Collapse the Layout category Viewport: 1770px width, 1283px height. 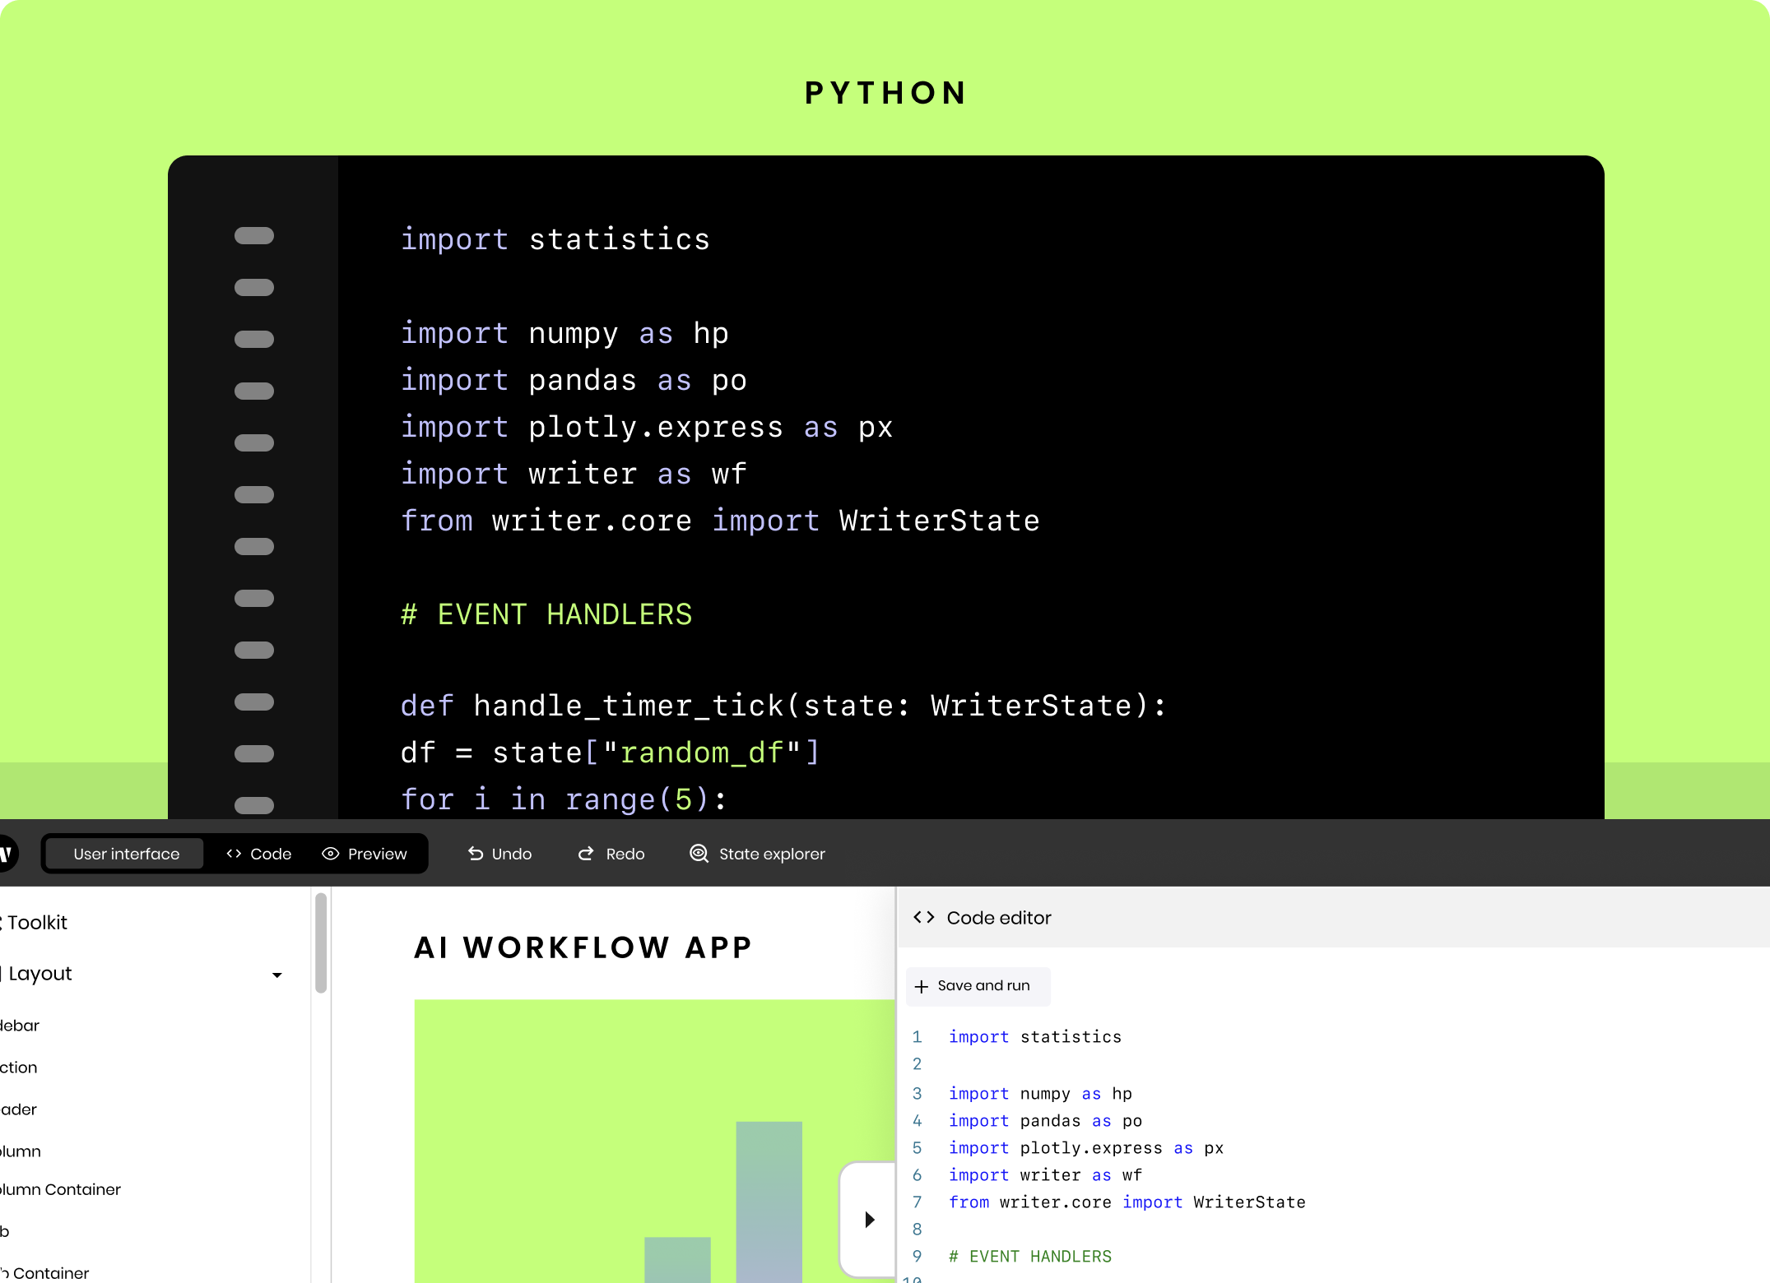pyautogui.click(x=36, y=973)
